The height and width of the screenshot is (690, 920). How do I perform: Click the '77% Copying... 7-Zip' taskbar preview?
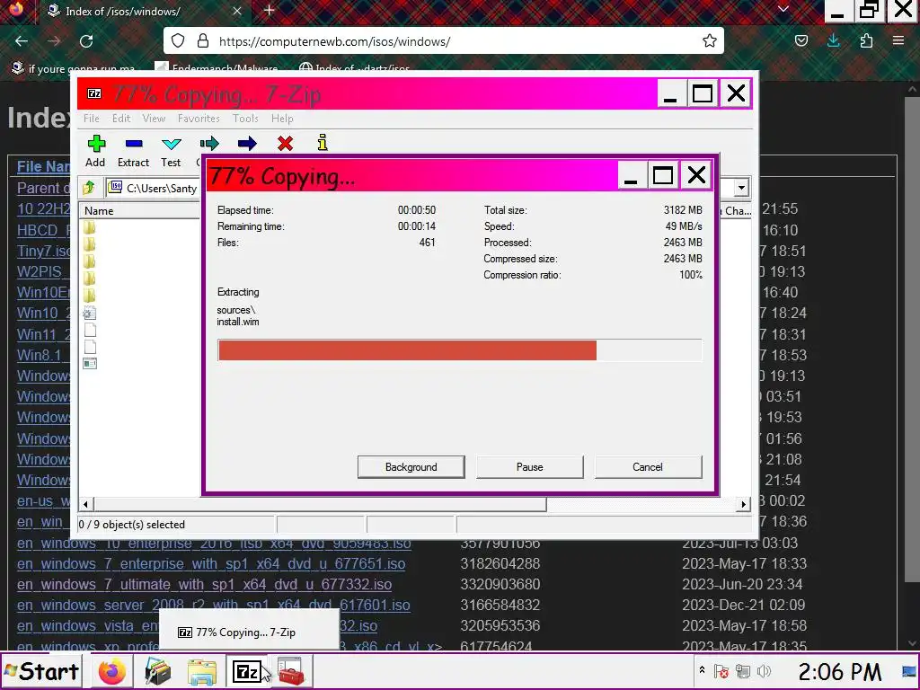250,632
